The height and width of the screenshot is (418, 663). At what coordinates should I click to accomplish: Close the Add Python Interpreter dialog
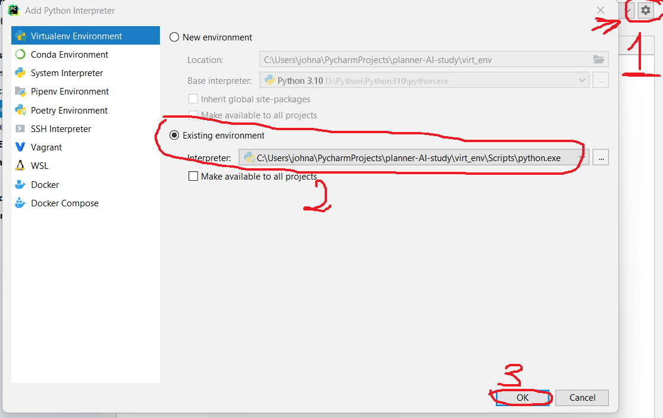click(601, 10)
